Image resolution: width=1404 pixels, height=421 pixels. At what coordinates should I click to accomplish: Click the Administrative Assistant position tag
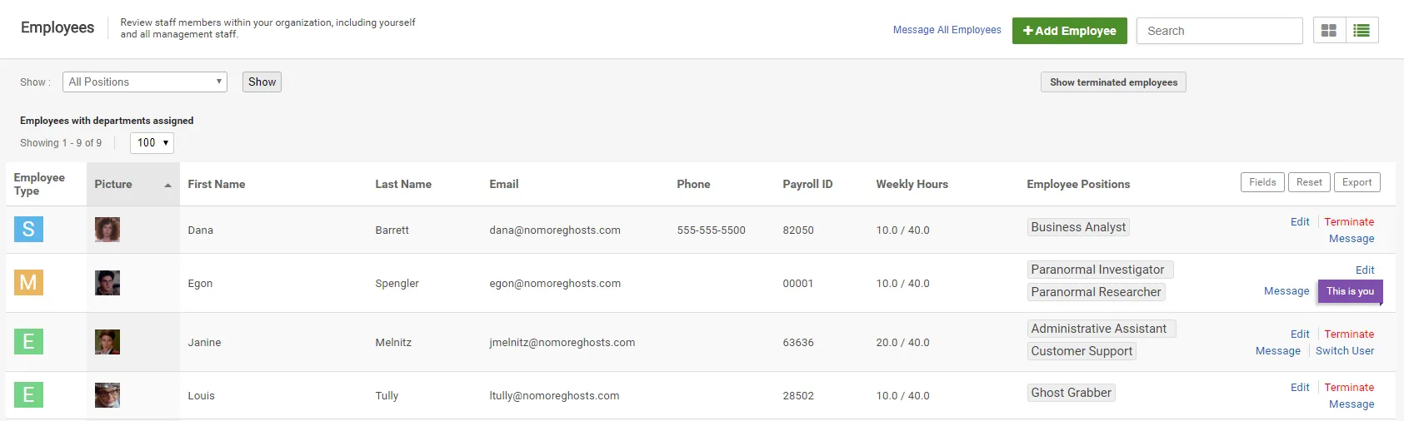1101,329
